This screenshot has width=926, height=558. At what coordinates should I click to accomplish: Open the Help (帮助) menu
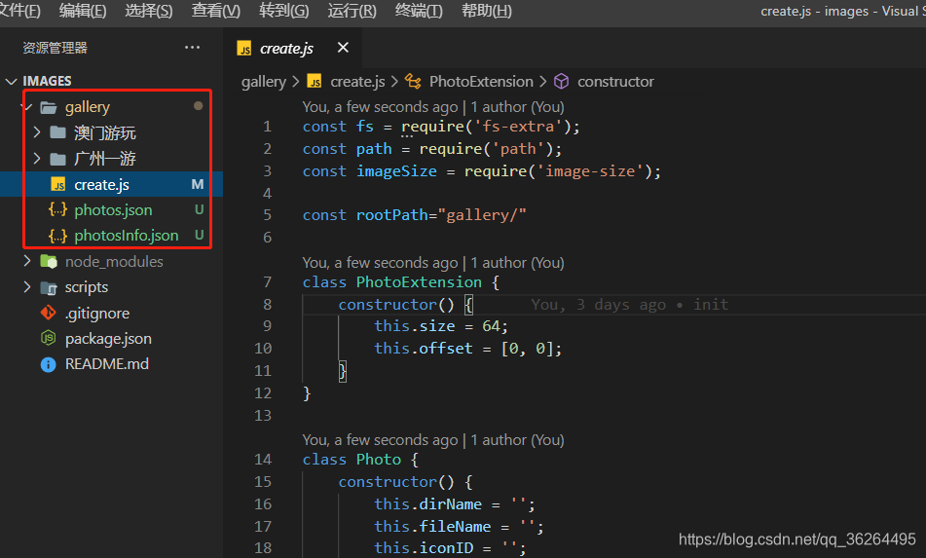coord(487,11)
